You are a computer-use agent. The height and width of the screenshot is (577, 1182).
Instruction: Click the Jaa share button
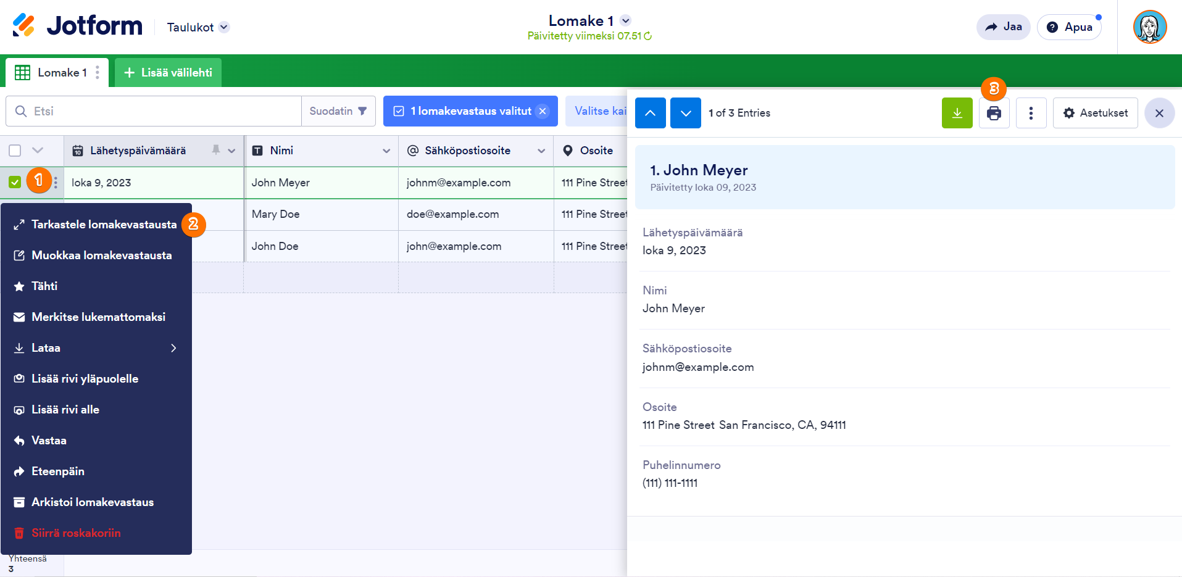[x=1003, y=27]
